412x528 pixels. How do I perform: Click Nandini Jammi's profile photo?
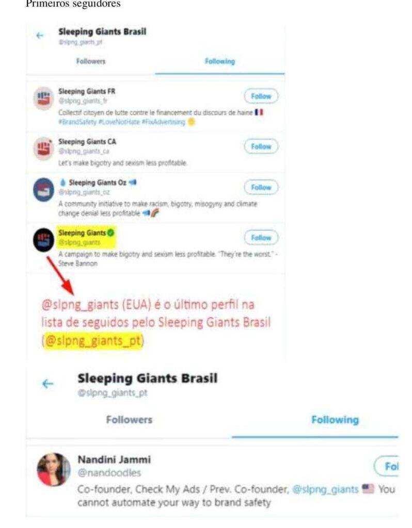pos(54,469)
